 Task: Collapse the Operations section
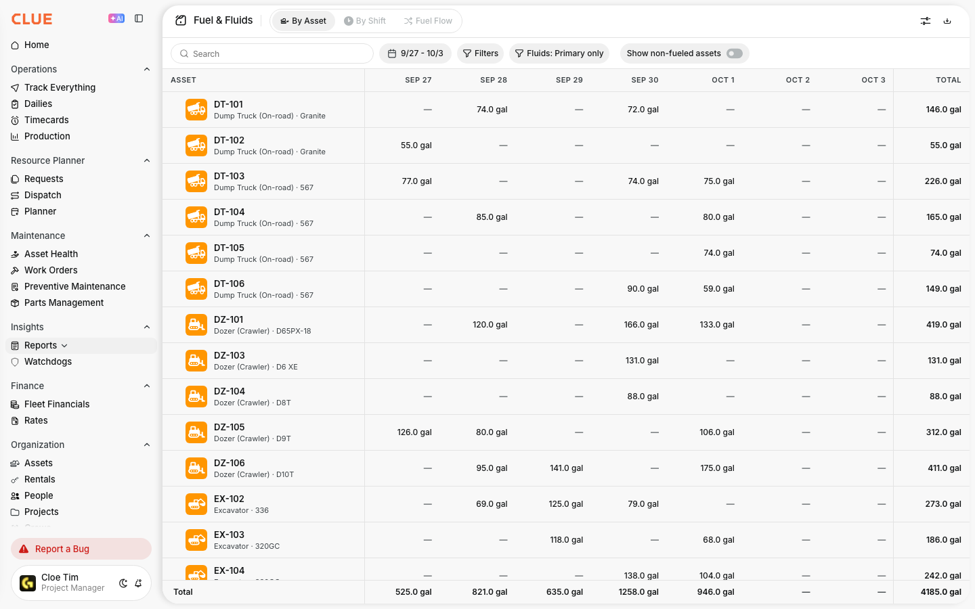(x=147, y=69)
